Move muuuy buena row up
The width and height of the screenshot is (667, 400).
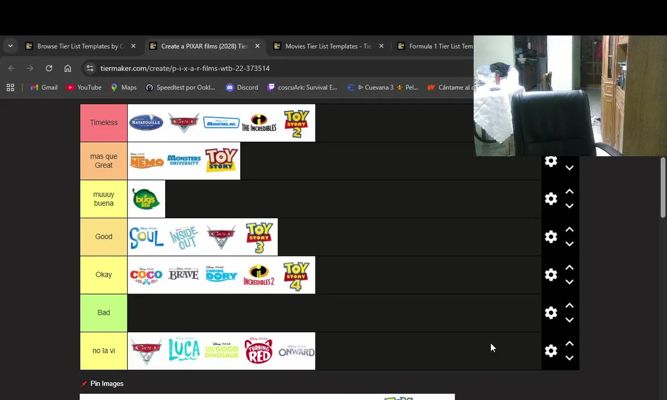click(x=569, y=192)
